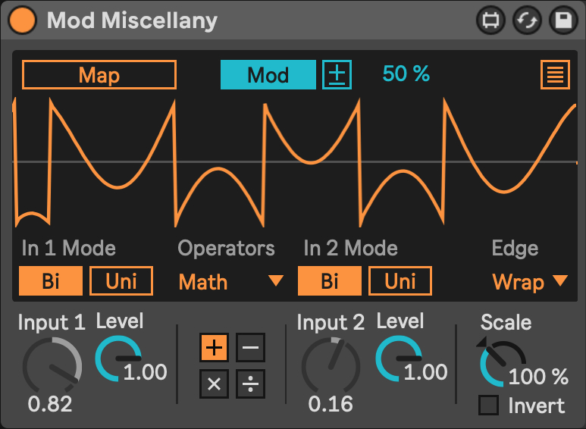This screenshot has height=429, width=586.
Task: Open the multimap list icon
Action: point(556,75)
